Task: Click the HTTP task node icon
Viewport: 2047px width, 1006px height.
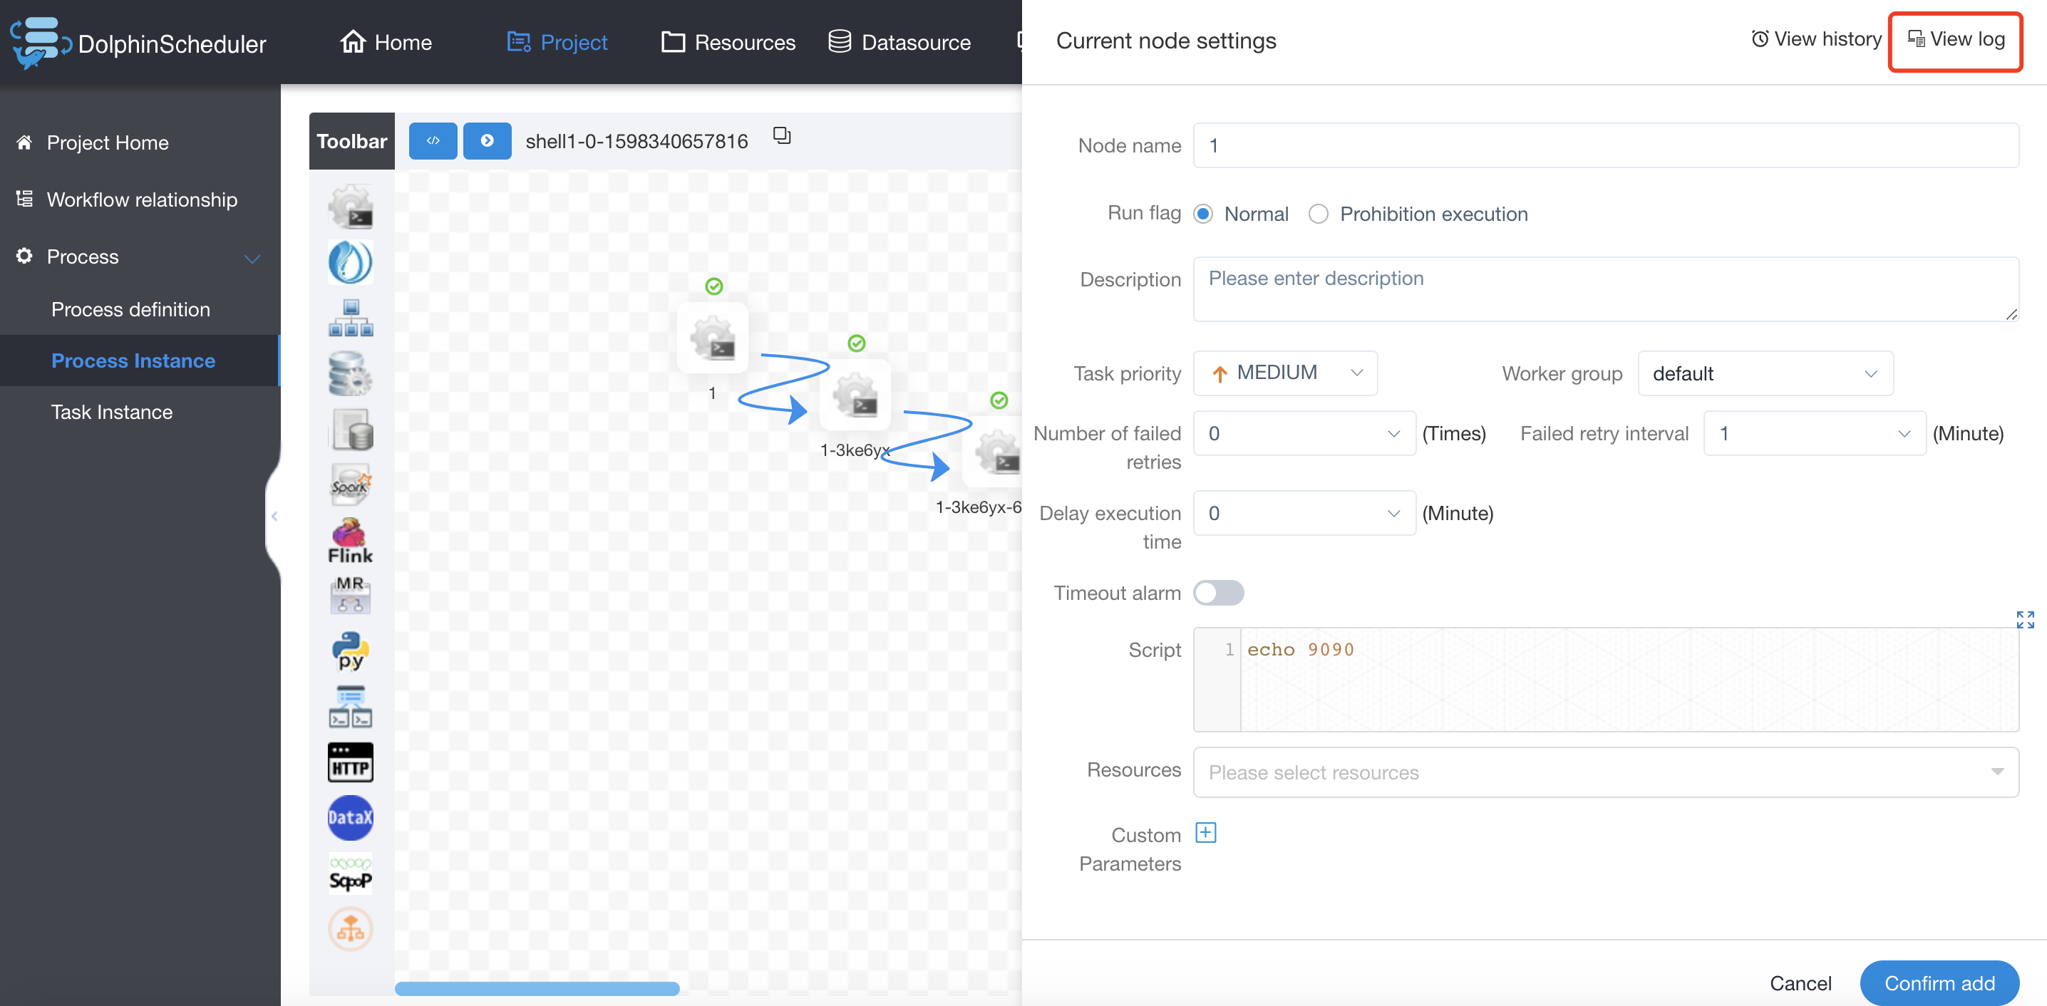Action: (x=351, y=763)
